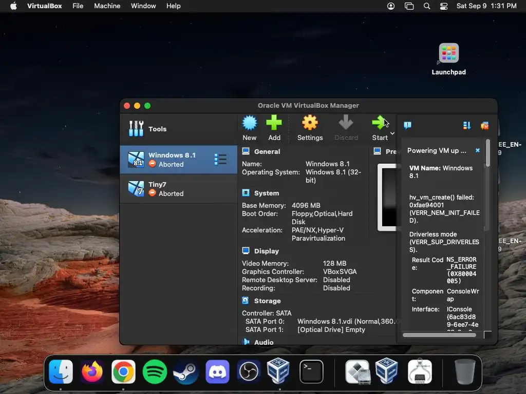
Task: Click the Discard down-arrow icon
Action: 346,123
